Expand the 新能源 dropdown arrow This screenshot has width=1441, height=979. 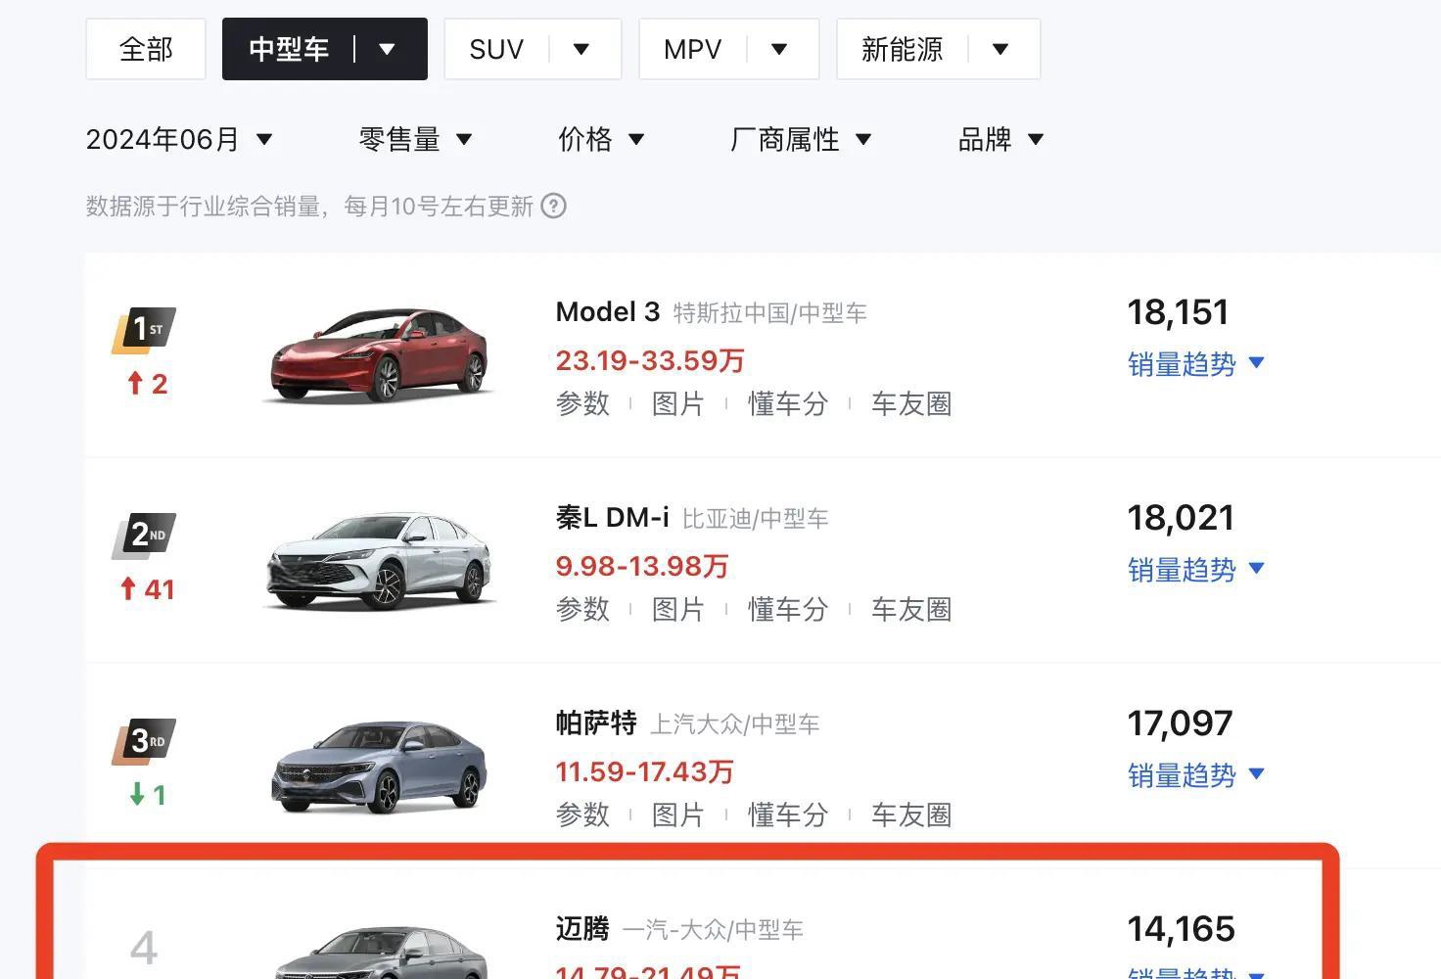pyautogui.click(x=1000, y=49)
